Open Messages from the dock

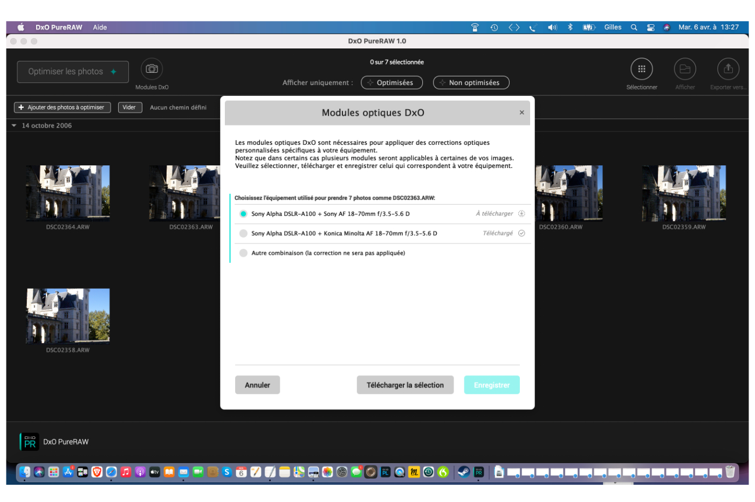(356, 472)
